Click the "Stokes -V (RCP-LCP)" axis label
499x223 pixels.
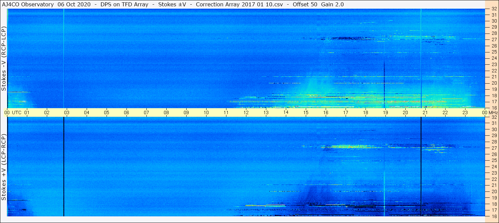tap(4, 58)
